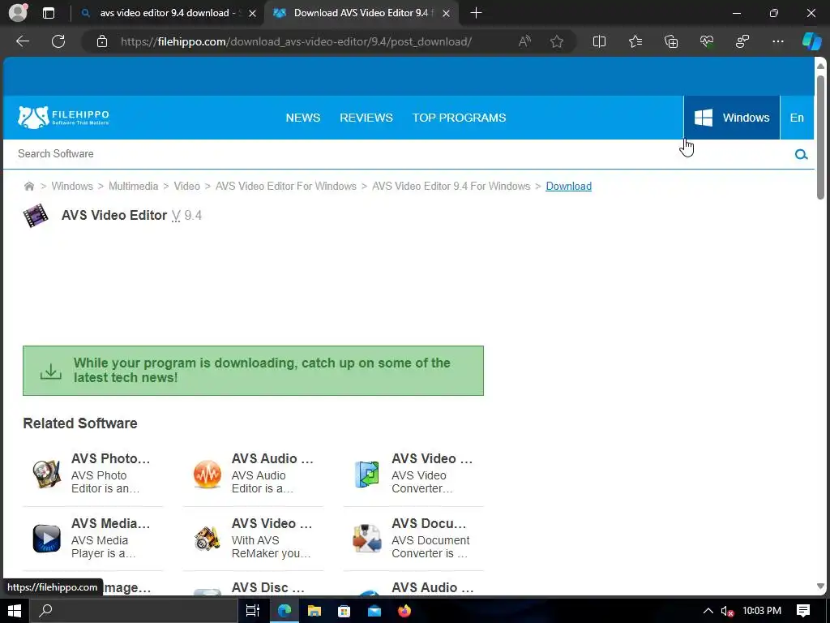Show hidden system tray icons
The height and width of the screenshot is (623, 830).
[708, 611]
